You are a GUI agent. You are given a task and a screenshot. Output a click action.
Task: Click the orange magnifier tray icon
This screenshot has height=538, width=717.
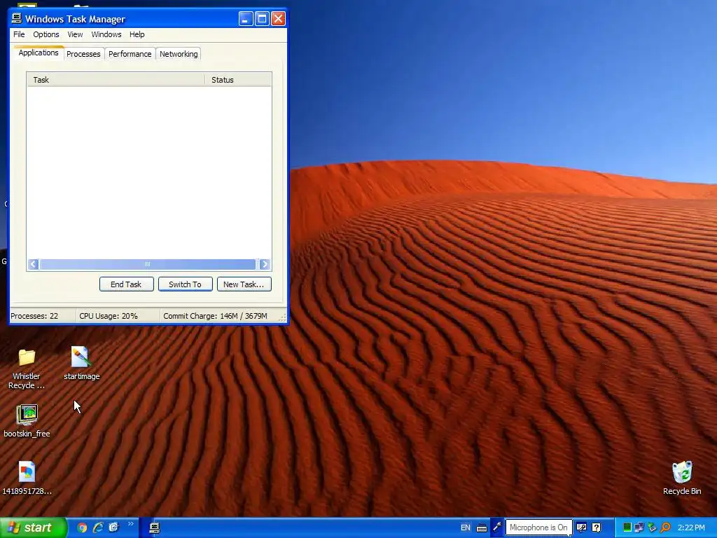pos(665,527)
